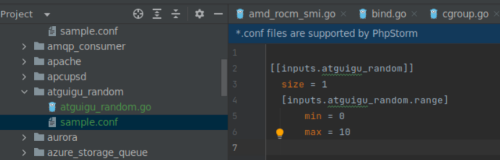The image size is (500, 160).
Task: Switch to the bind.go tab
Action: pyautogui.click(x=389, y=14)
